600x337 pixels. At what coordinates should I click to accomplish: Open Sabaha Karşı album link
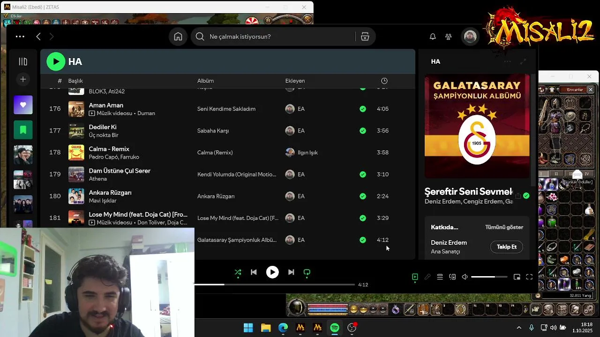[x=213, y=131]
